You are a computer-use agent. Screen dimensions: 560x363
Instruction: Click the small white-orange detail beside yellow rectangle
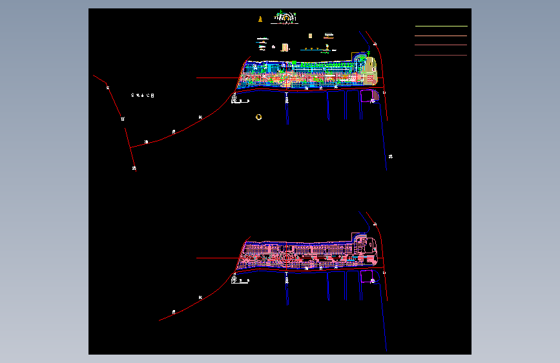tap(329, 36)
